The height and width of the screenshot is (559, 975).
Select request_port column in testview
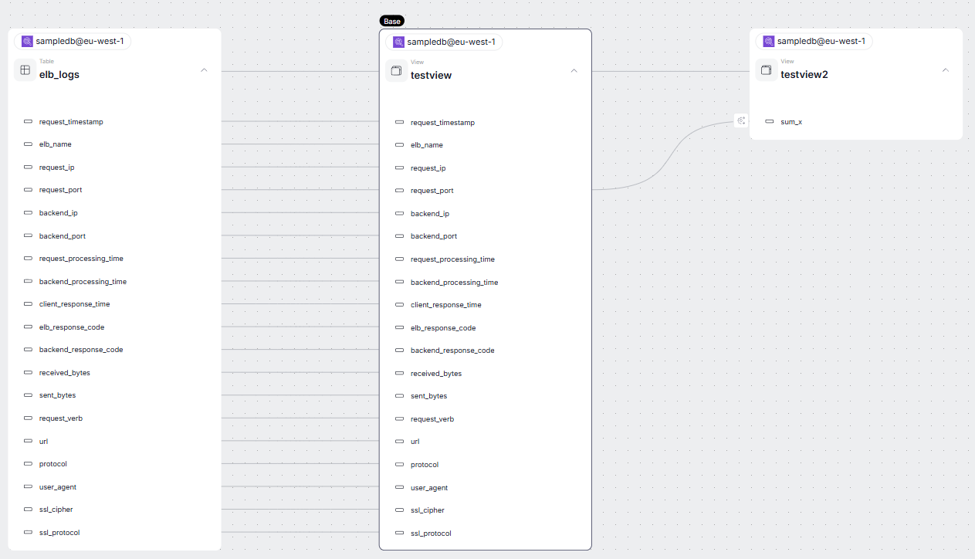(x=432, y=191)
